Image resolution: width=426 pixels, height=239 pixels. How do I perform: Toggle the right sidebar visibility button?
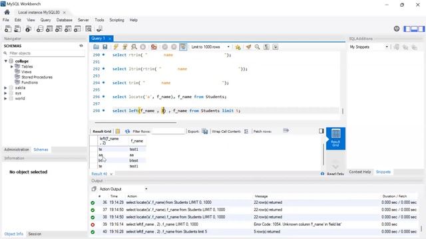click(421, 29)
